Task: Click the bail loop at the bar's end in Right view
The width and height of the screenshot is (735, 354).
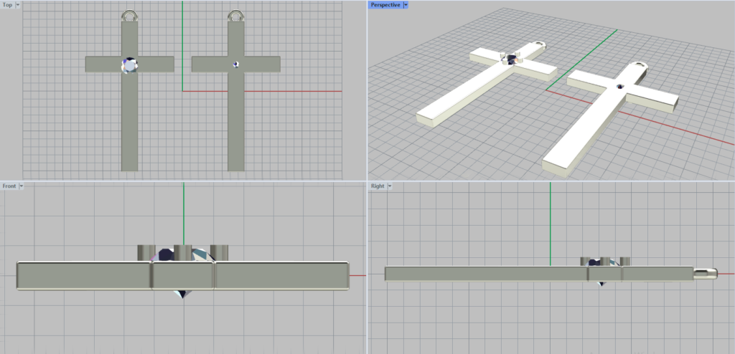Action: [x=706, y=272]
